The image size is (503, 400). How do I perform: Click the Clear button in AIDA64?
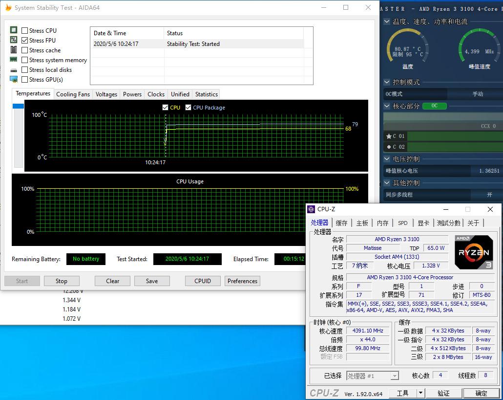112,281
